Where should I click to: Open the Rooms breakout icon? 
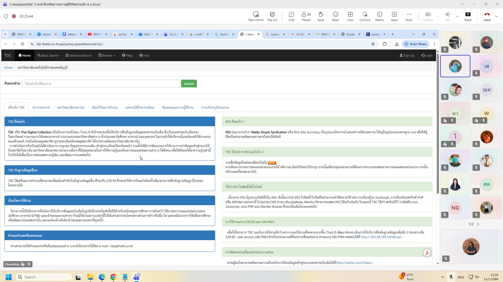379,16
